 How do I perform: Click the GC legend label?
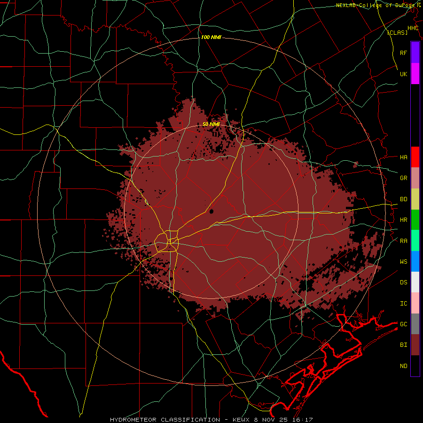pyautogui.click(x=403, y=324)
